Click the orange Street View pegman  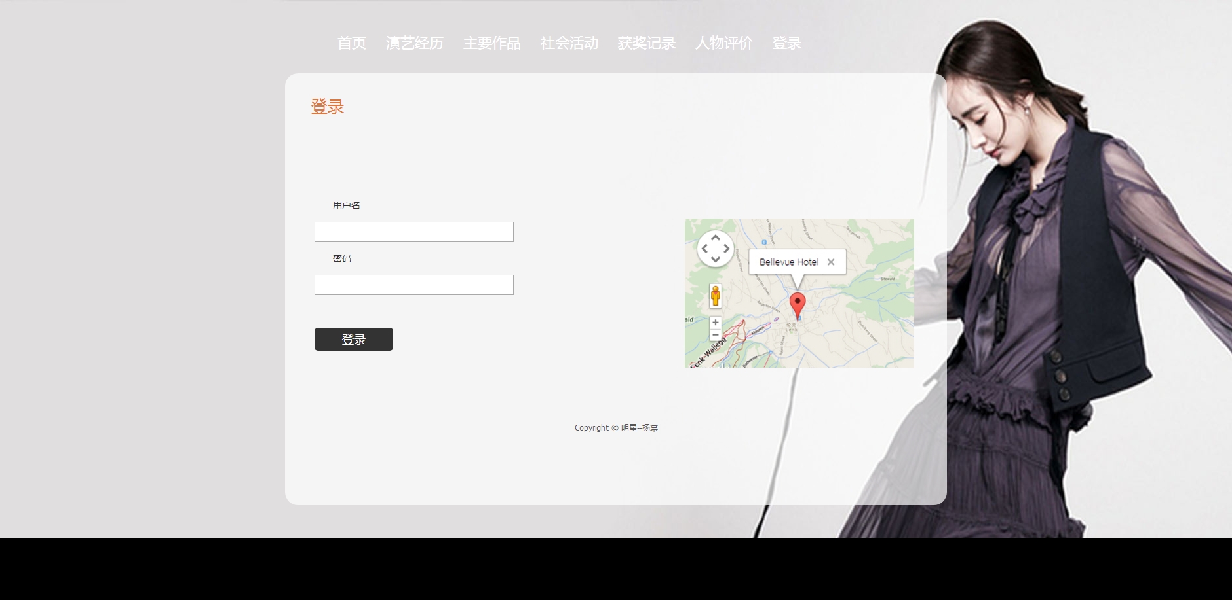coord(715,296)
